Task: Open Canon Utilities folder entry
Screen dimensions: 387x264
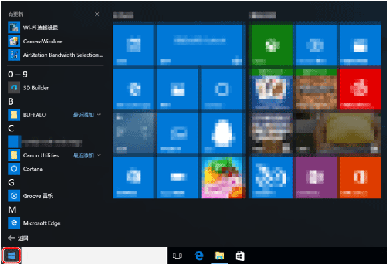Action: 55,155
